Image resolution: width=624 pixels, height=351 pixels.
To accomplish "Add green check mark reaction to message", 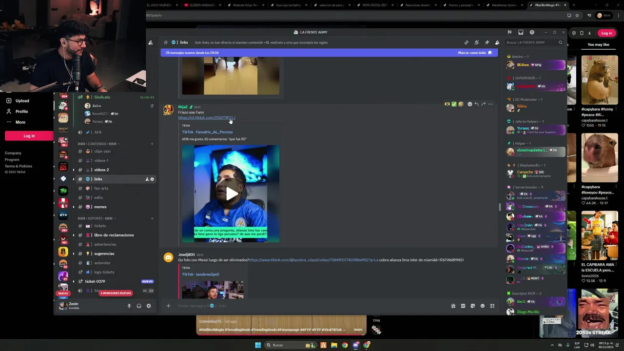I will point(454,104).
